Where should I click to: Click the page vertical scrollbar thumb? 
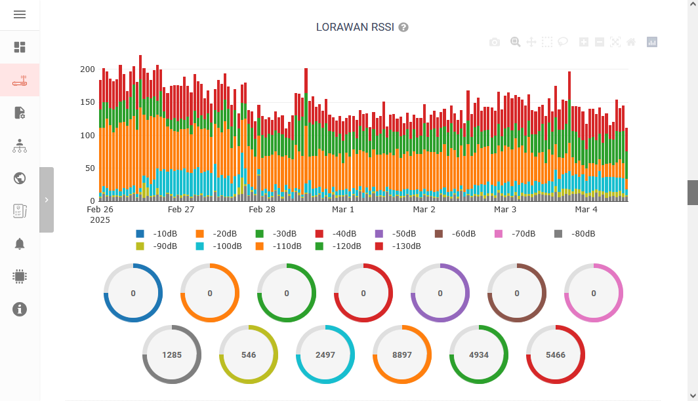[692, 193]
